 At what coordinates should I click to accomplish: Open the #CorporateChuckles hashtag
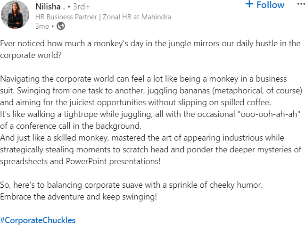(x=38, y=220)
